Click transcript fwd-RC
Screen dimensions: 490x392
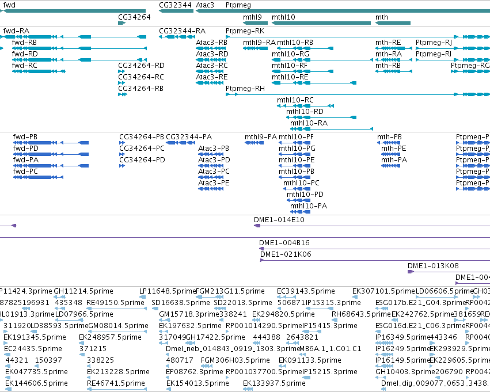(39, 71)
